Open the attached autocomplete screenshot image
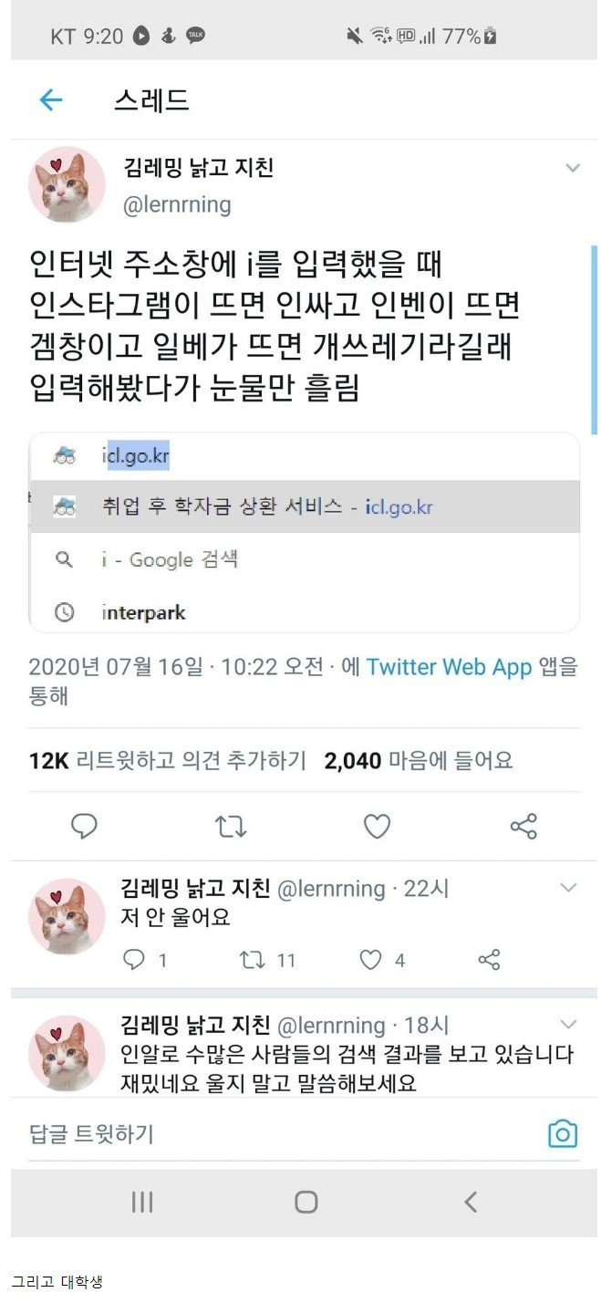 pyautogui.click(x=305, y=533)
